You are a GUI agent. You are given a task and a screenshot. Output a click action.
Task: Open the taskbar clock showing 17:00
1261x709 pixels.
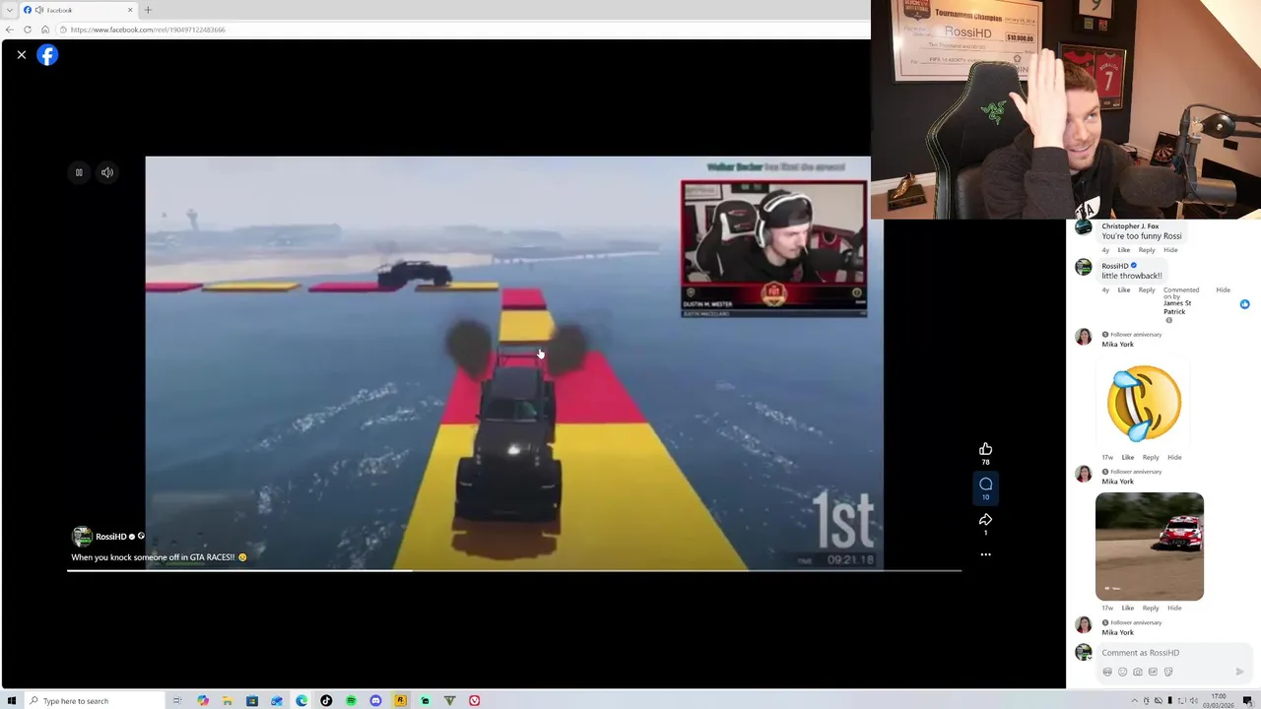tap(1219, 701)
